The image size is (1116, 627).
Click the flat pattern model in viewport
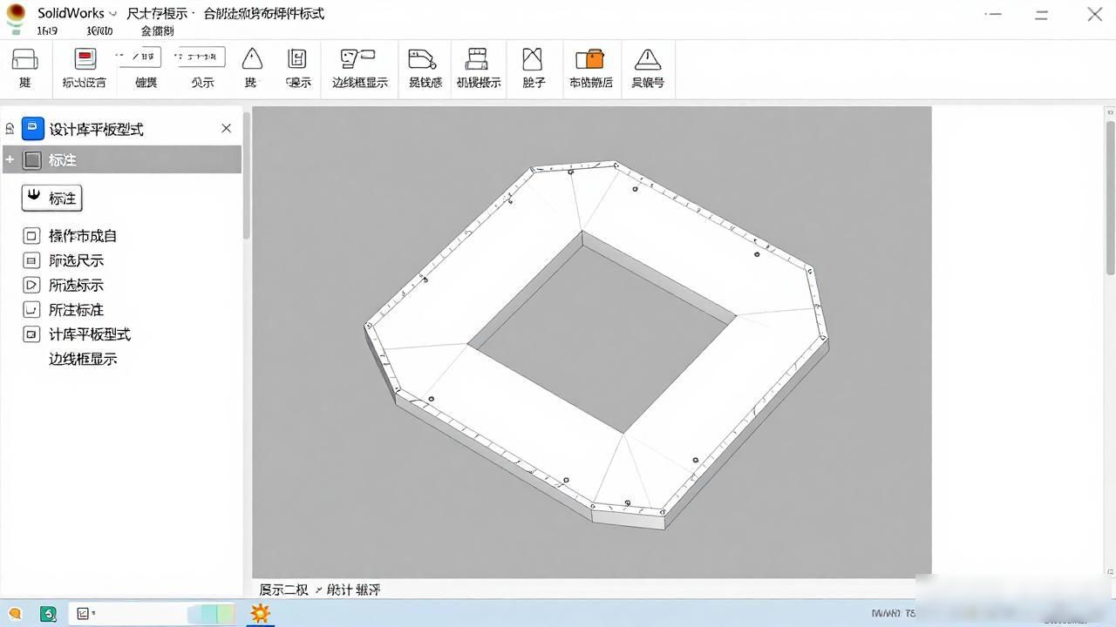point(595,343)
